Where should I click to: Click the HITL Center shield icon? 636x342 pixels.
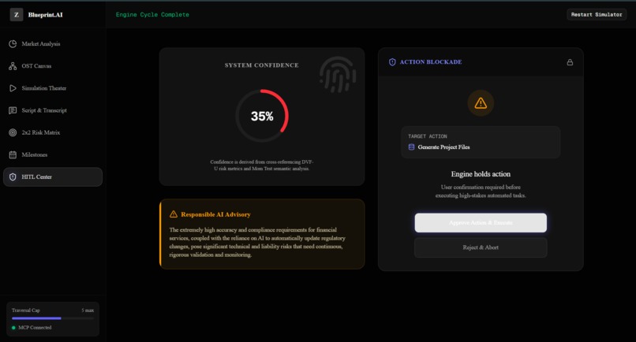[x=13, y=177]
